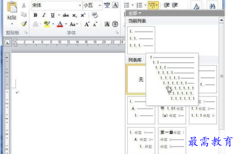Click the phonetic guide (wén) icon
The height and width of the screenshot is (154, 236).
pos(107,5)
